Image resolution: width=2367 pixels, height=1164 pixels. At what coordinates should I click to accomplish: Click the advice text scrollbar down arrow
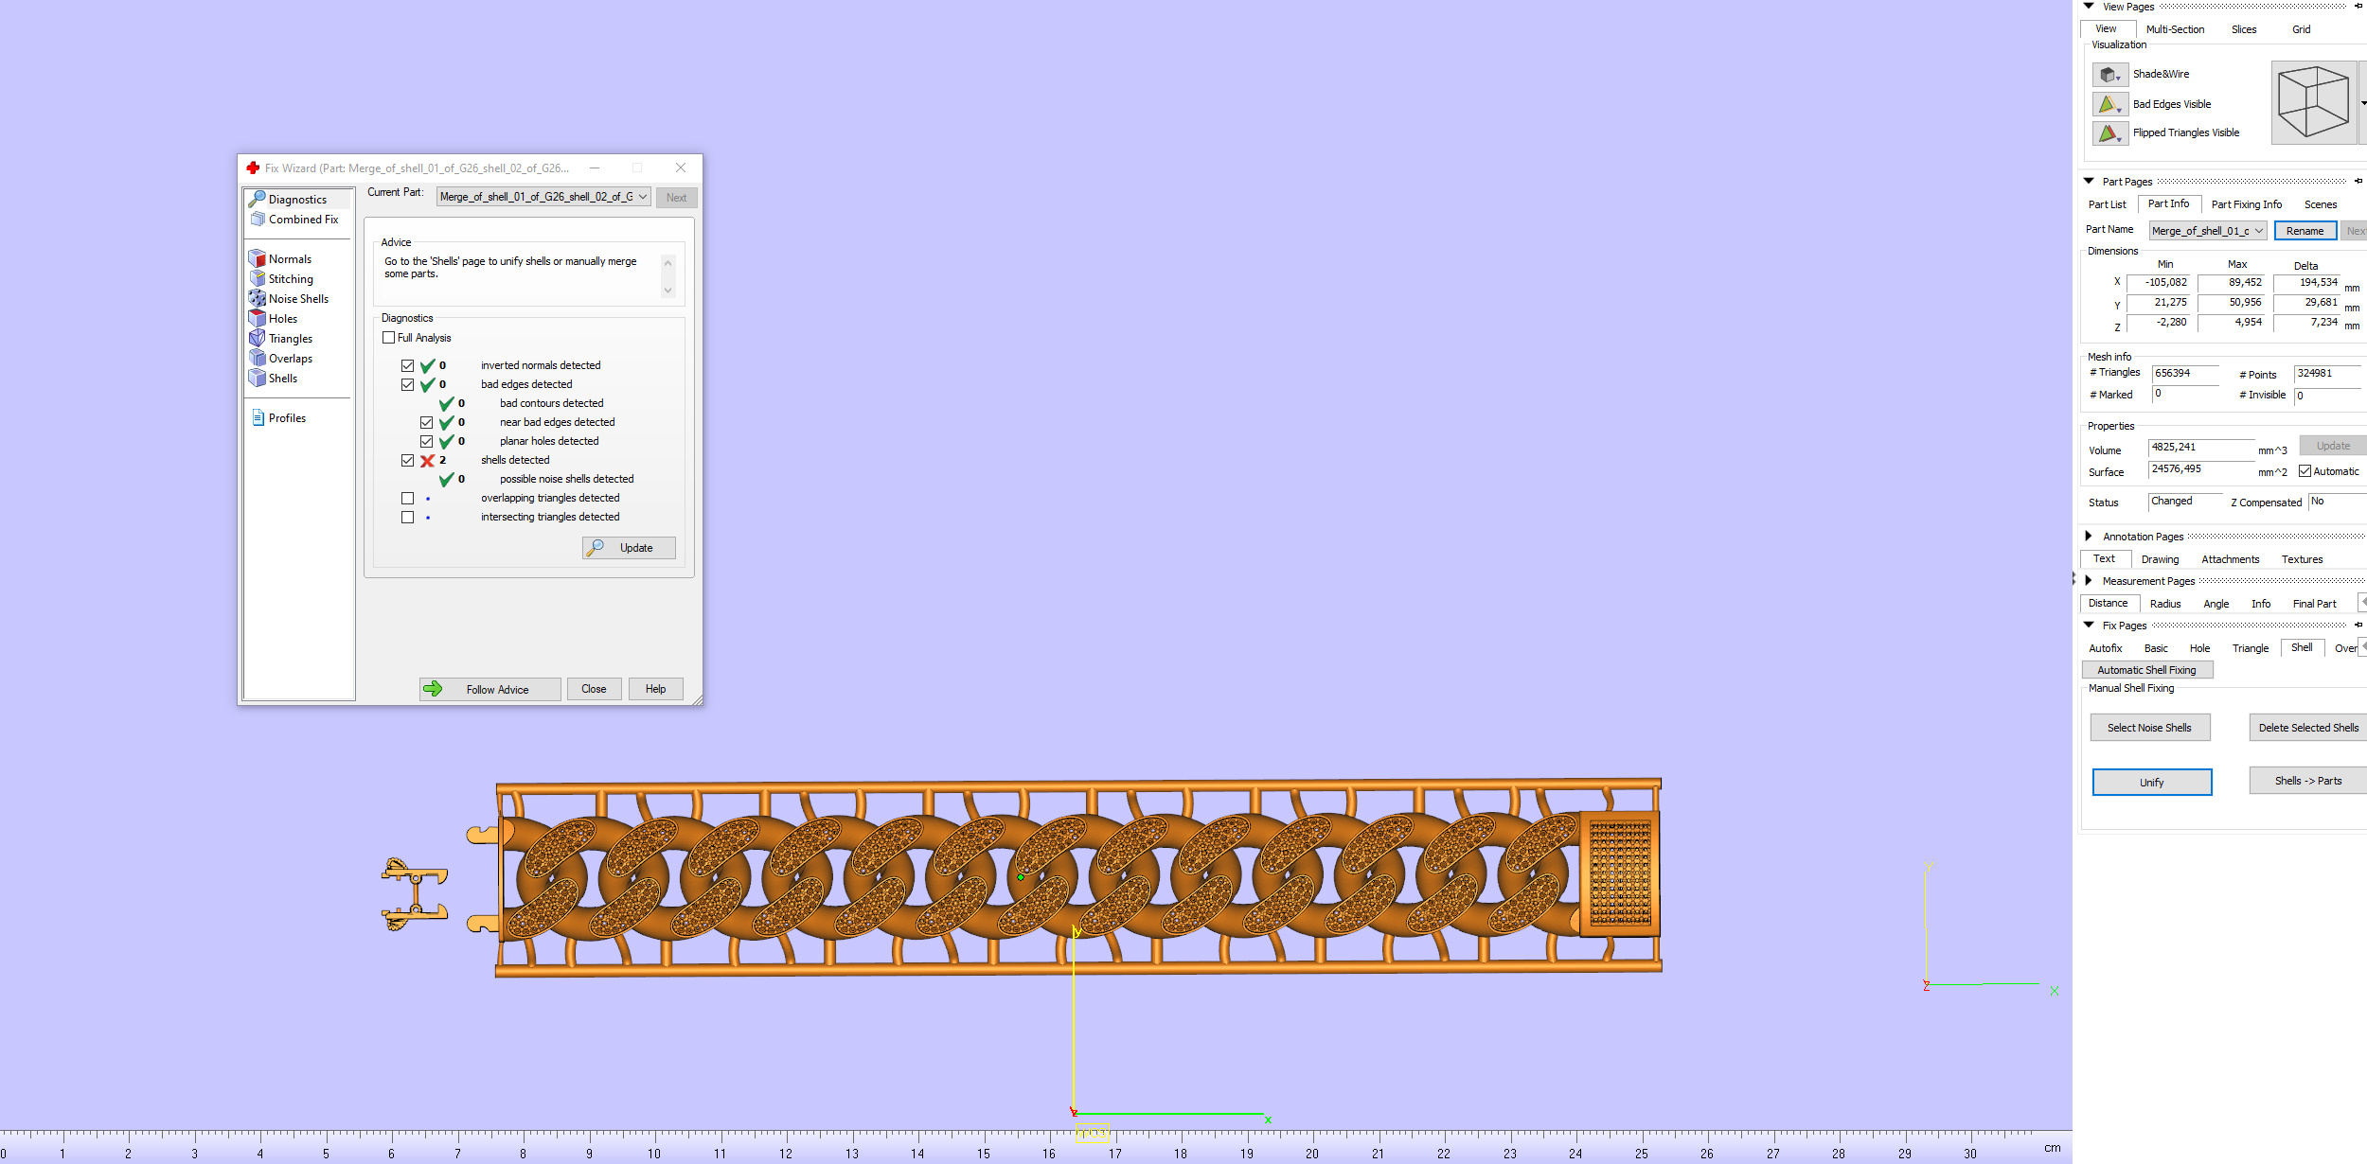667,291
